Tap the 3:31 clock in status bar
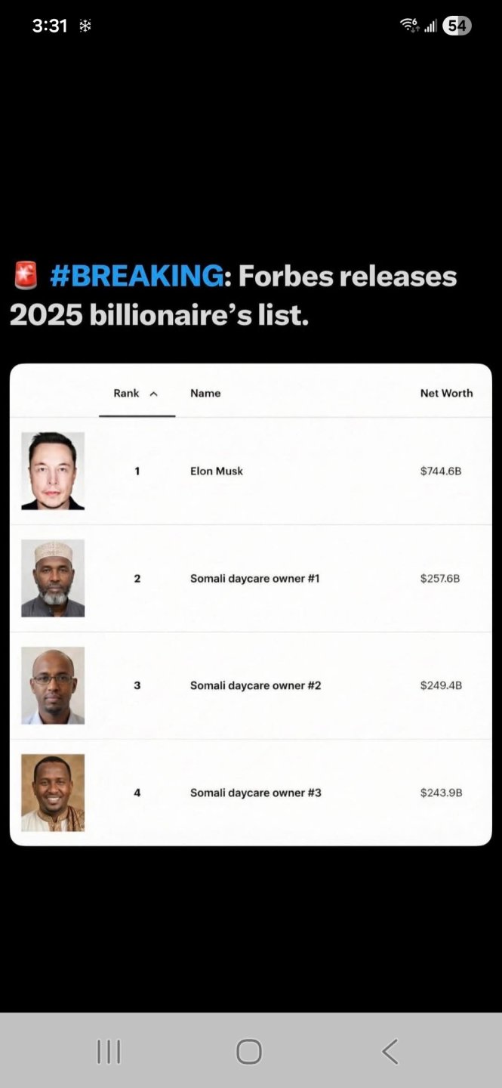This screenshot has height=1088, width=502. (50, 26)
